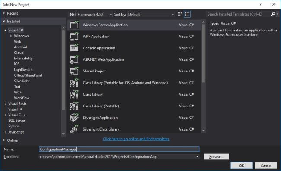The height and width of the screenshot is (171, 281).
Task: Expand the Visual Basic tree node
Action: pos(5,103)
